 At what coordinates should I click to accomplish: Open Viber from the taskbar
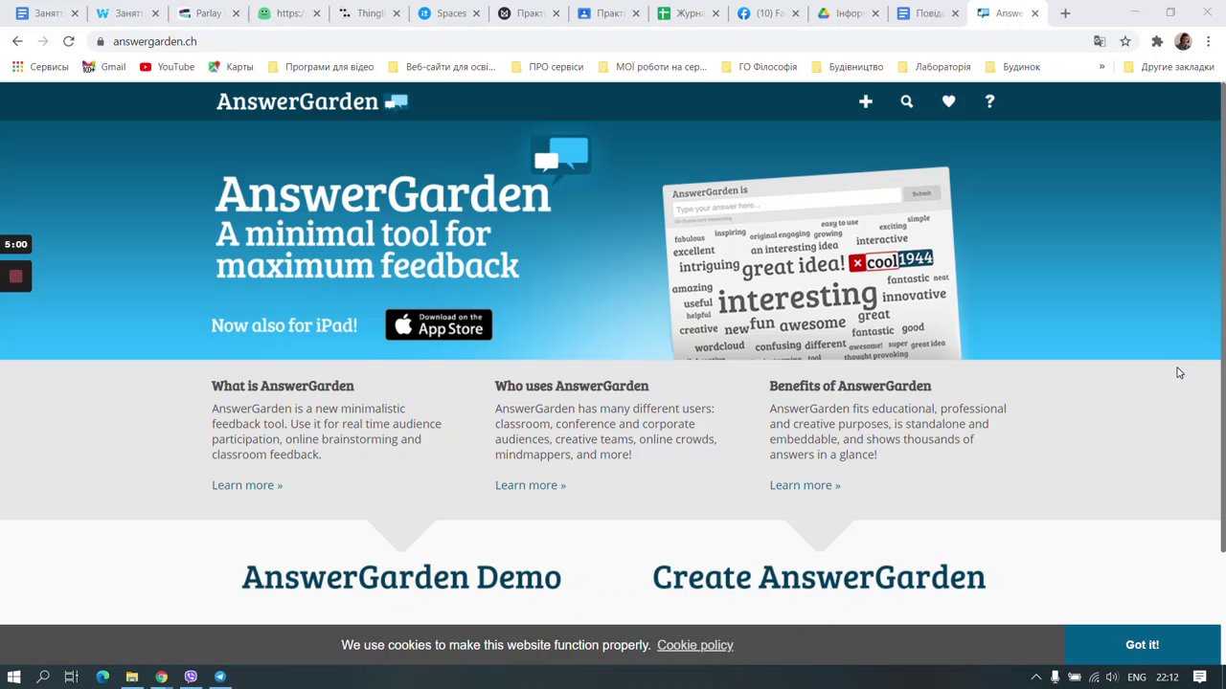point(191,677)
